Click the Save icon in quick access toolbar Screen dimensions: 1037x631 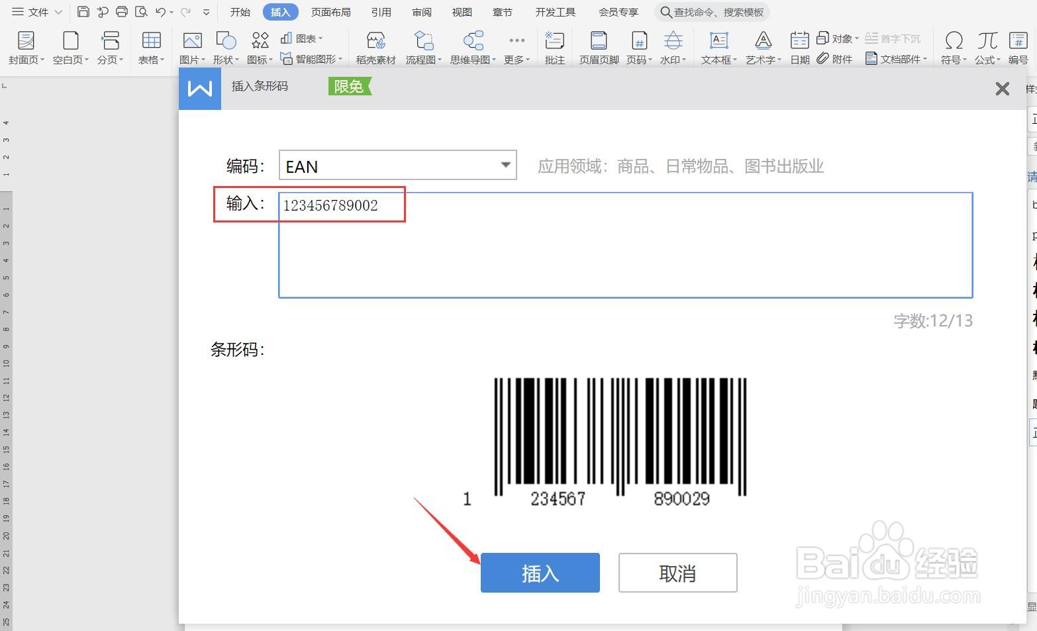point(83,12)
